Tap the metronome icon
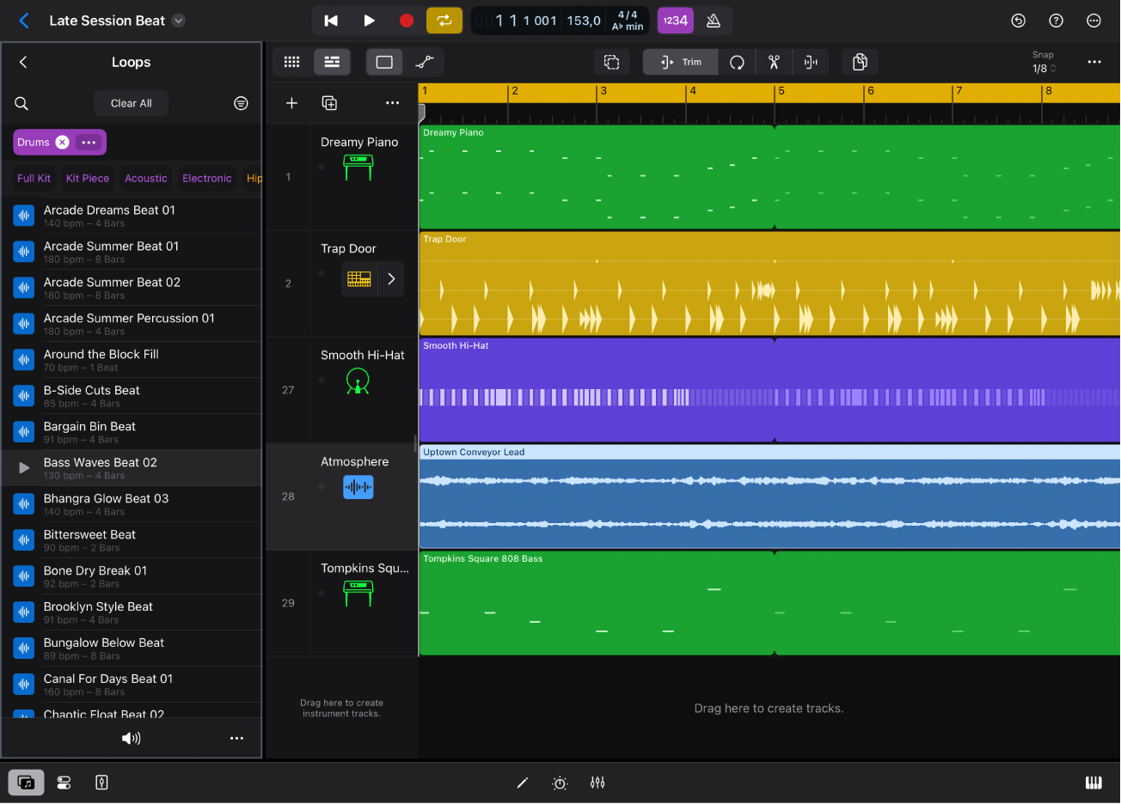 tap(713, 20)
